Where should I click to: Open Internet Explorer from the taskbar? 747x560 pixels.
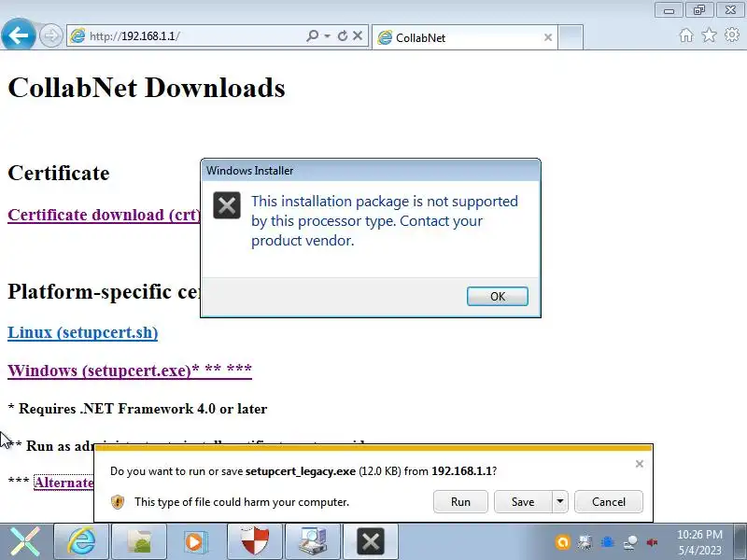(81, 541)
